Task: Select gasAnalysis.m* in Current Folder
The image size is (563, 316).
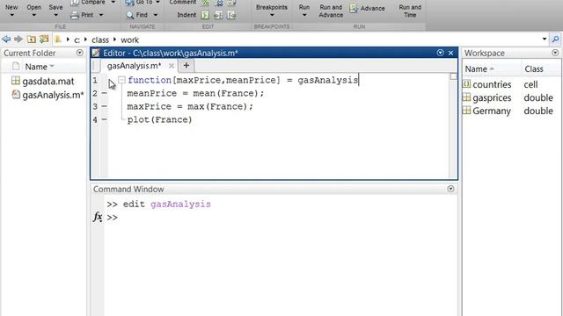Action: pyautogui.click(x=53, y=95)
